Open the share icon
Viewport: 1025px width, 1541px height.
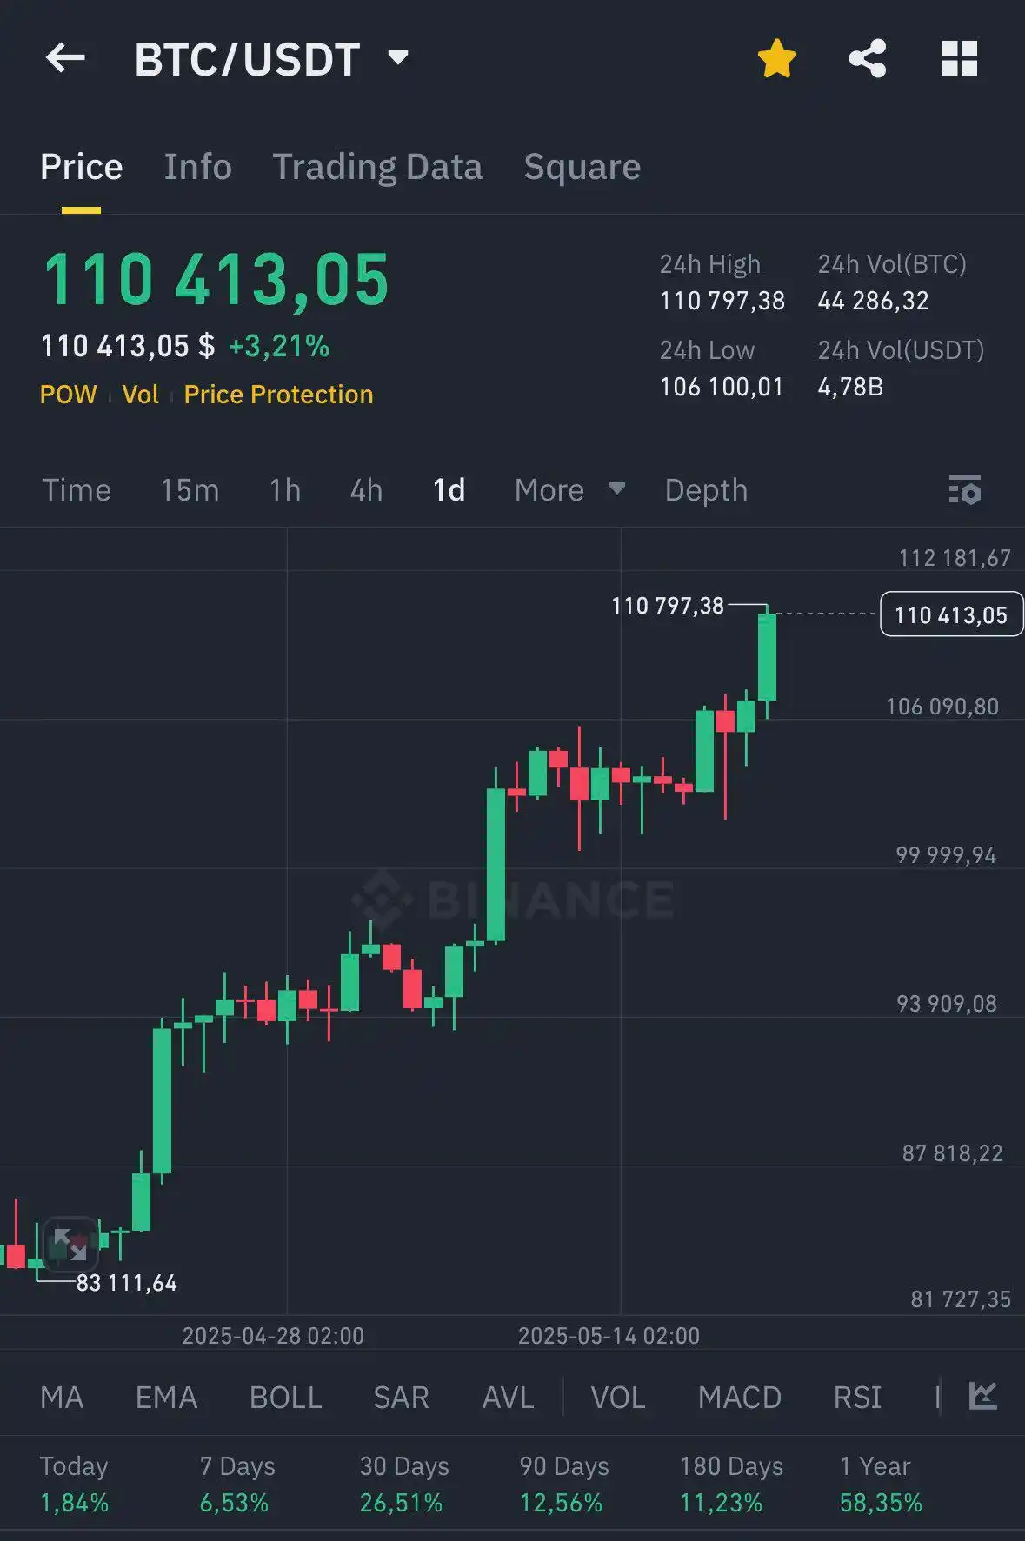[867, 59]
